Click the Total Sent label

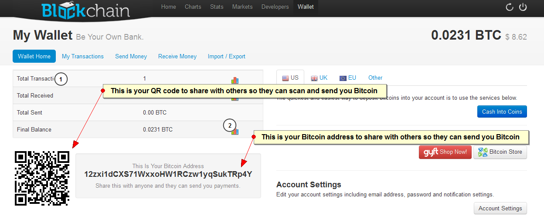tap(30, 112)
